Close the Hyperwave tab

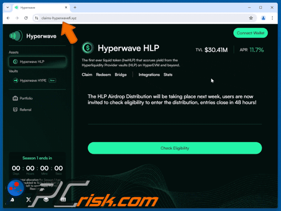66,7
